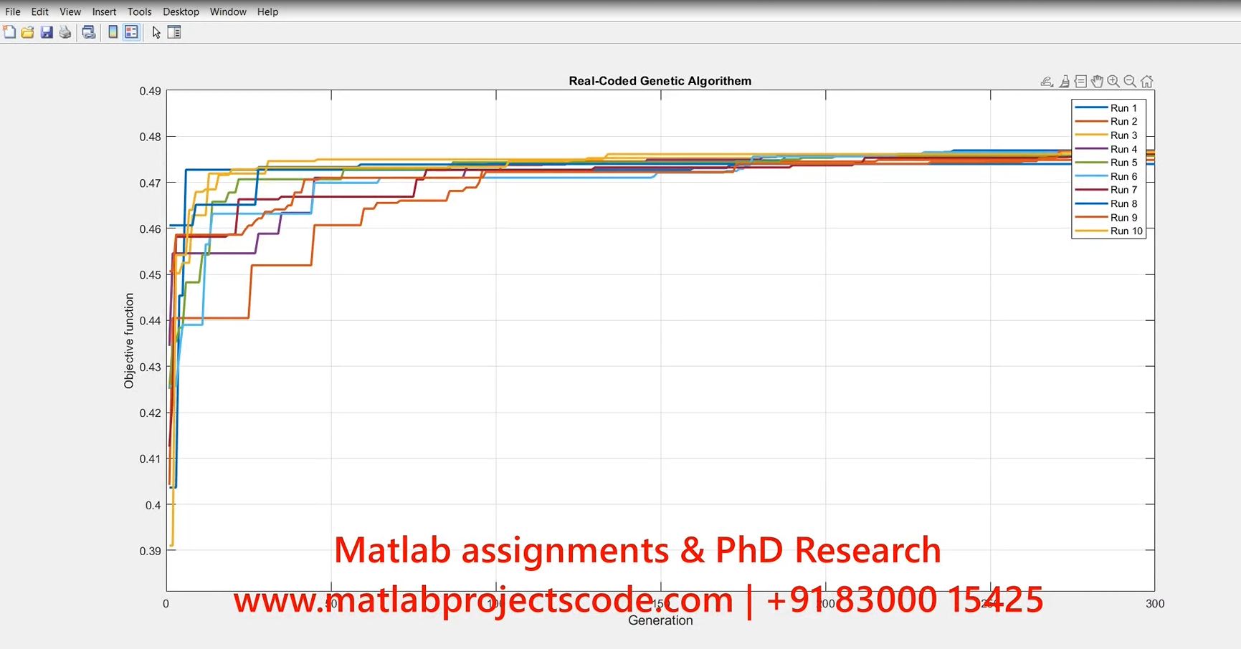Viewport: 1241px width, 649px height.
Task: Click the Link/Unlink Plot toolbar icon
Action: [x=89, y=32]
